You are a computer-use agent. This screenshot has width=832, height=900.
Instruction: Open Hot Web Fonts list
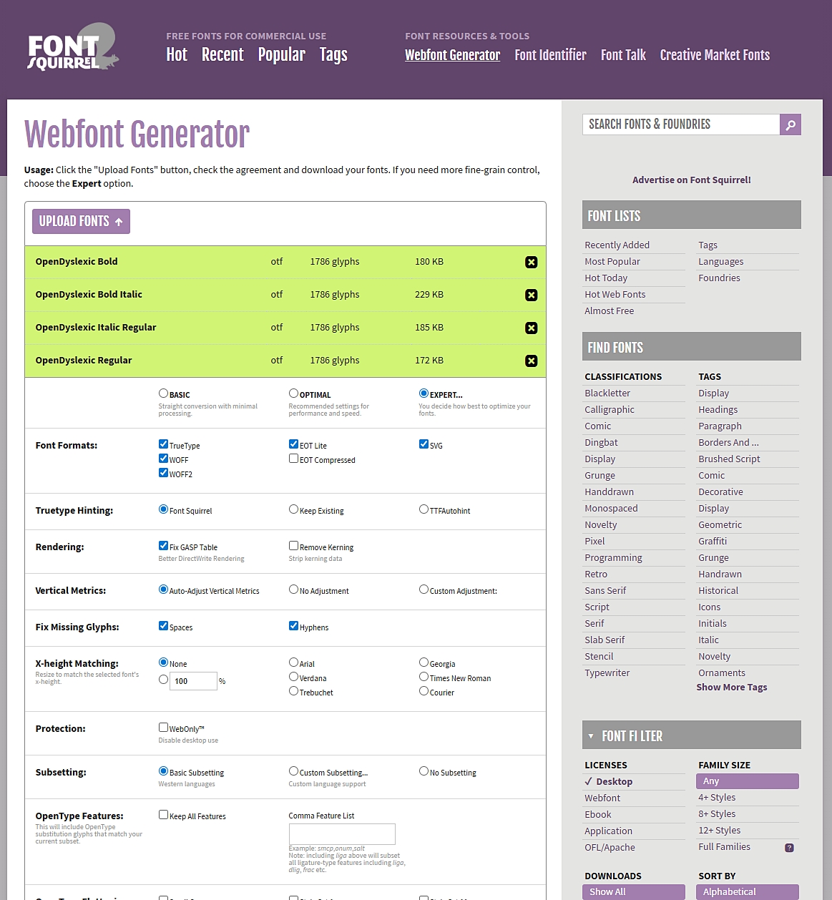tap(615, 294)
